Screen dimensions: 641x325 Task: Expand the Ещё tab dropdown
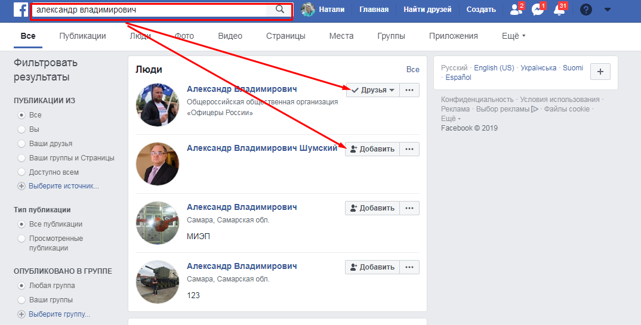[513, 36]
